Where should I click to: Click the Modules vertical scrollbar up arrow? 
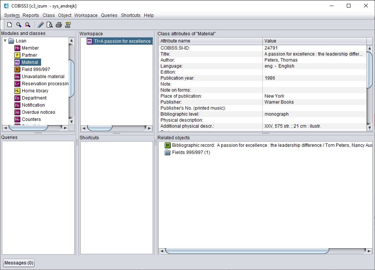point(71,40)
